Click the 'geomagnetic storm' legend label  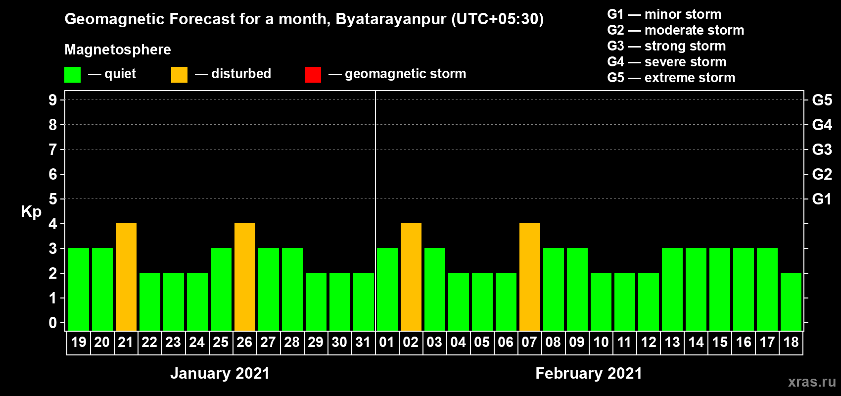point(406,74)
